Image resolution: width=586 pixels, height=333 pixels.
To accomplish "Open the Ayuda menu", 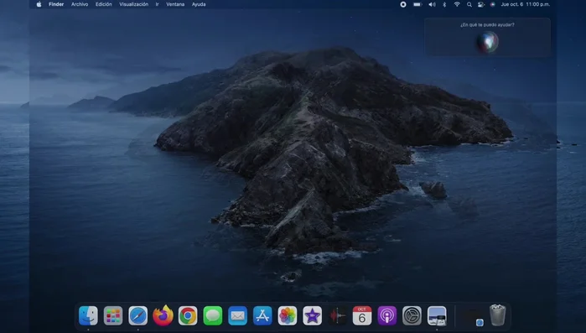I will click(x=199, y=4).
